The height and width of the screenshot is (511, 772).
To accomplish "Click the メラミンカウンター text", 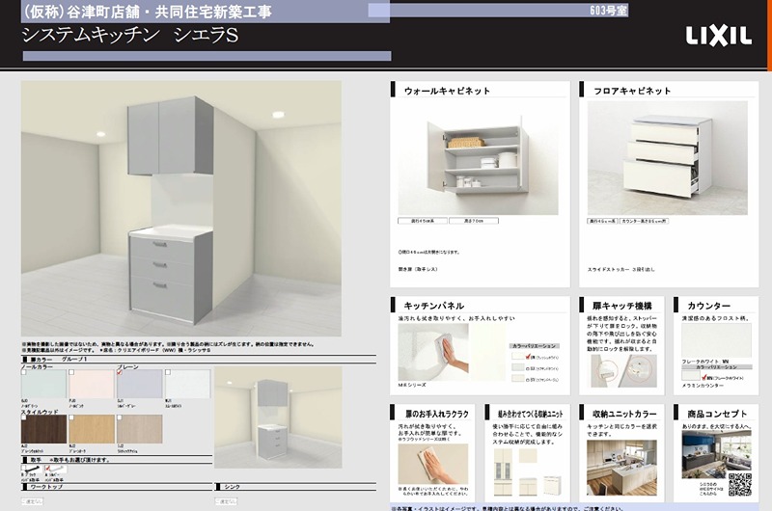I will [x=703, y=386].
